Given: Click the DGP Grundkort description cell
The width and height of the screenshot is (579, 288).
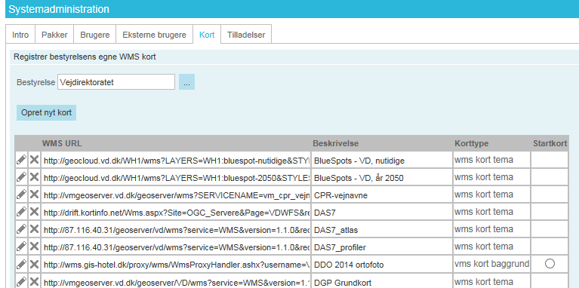Looking at the screenshot, I should tap(382, 281).
